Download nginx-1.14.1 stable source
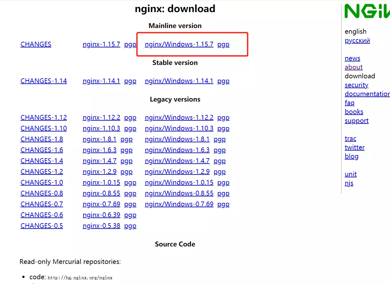390x284 pixels. point(101,81)
